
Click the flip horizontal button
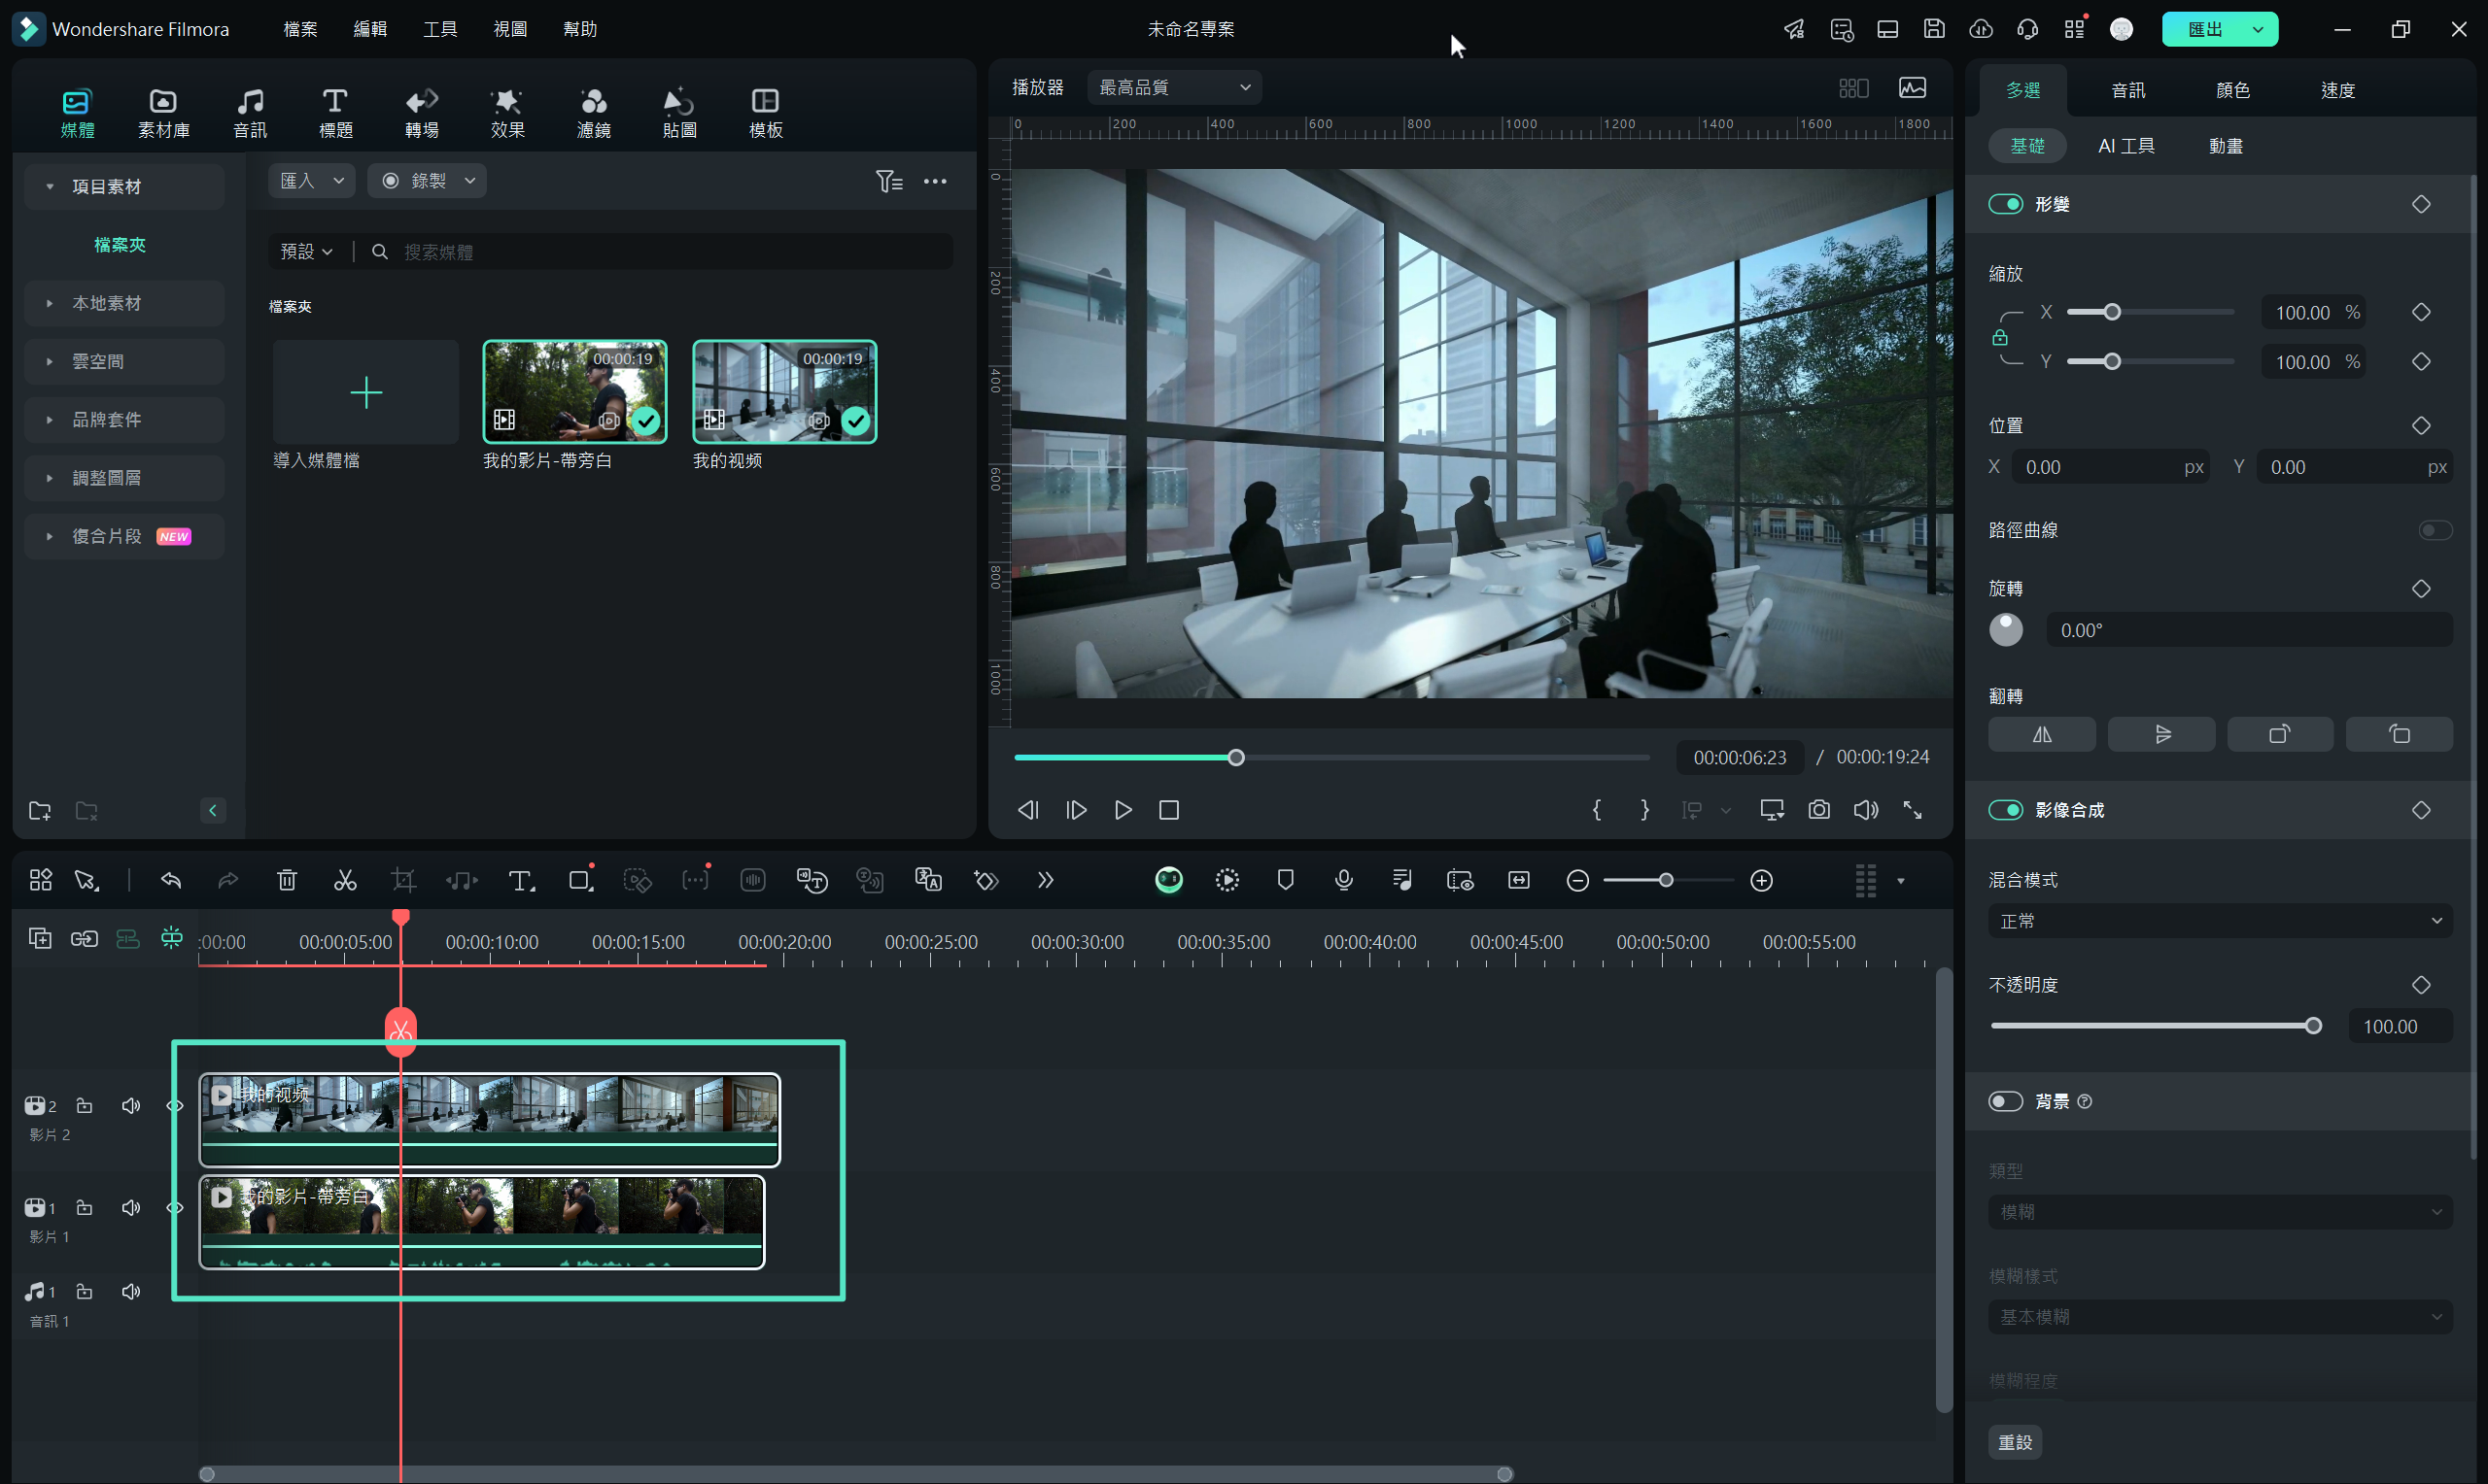(x=2042, y=734)
